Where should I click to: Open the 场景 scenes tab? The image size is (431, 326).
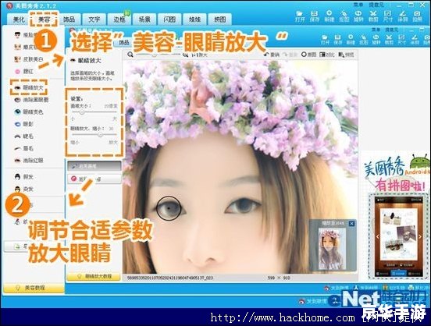coord(144,19)
